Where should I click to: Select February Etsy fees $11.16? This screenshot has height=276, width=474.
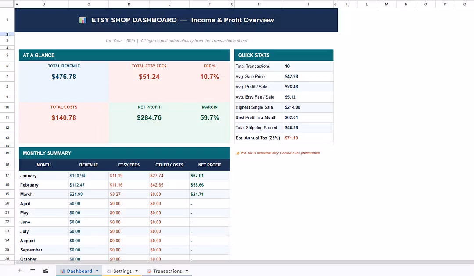[x=129, y=185]
